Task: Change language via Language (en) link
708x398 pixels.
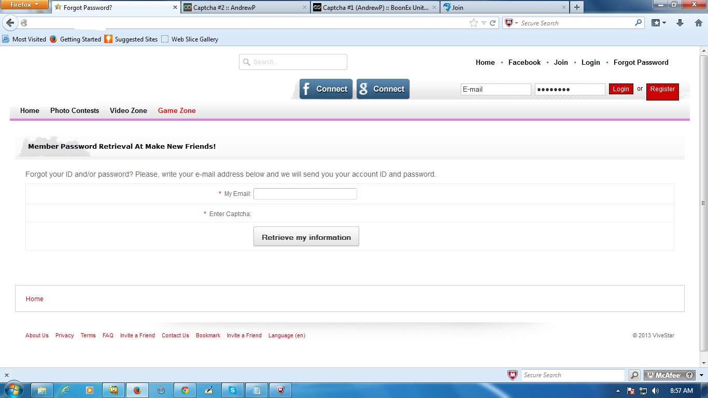Action: (287, 335)
